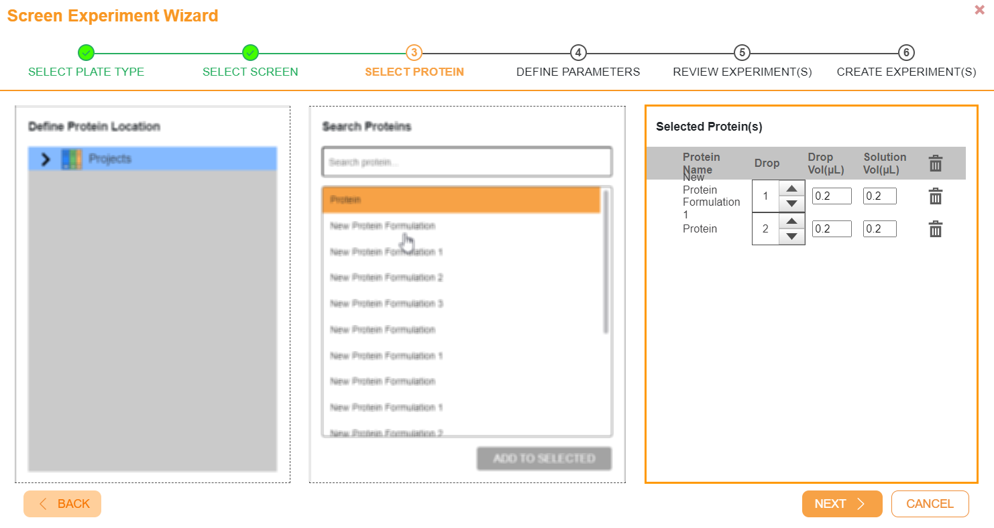Click the BACK button
994x528 pixels.
pos(62,503)
